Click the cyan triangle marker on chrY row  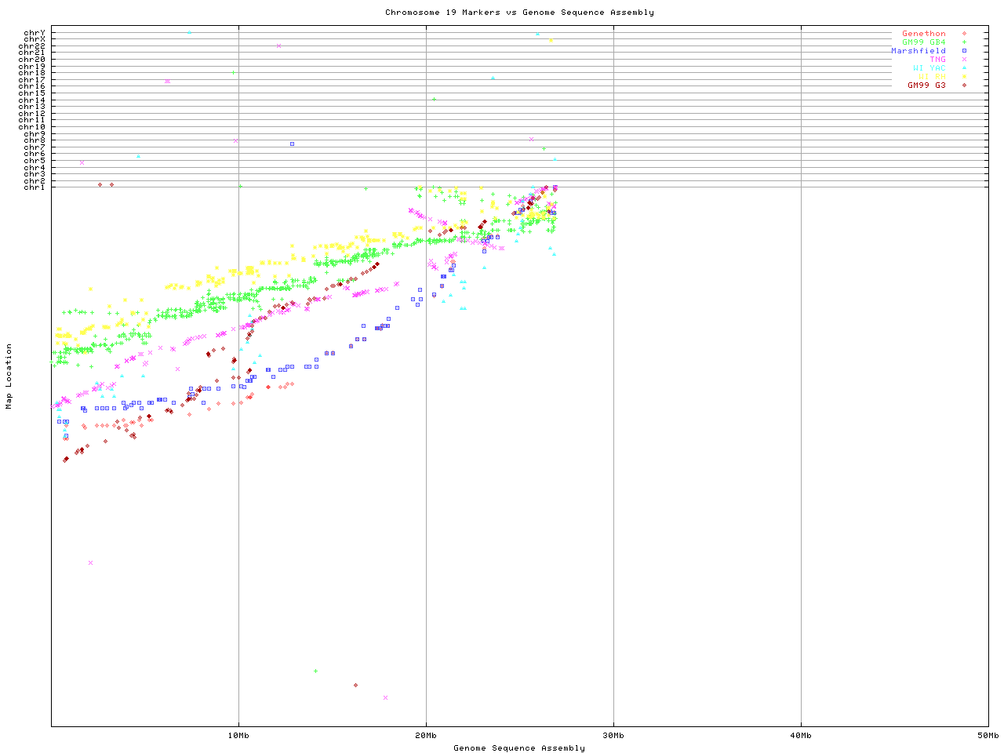point(190,32)
